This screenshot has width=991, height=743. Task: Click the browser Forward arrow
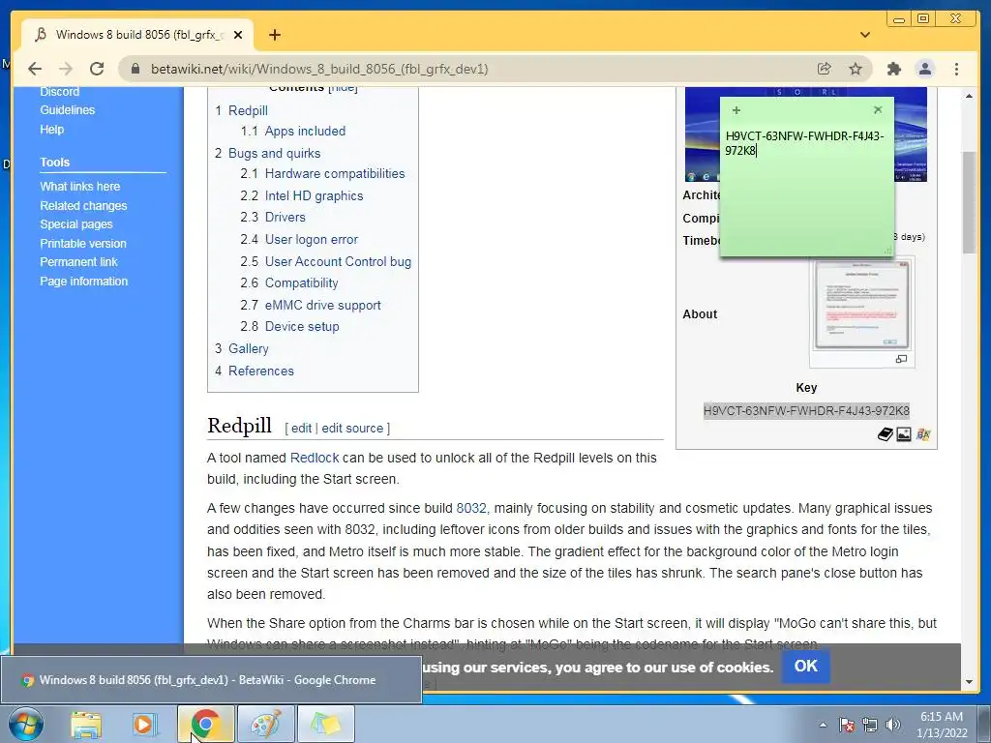click(x=65, y=69)
